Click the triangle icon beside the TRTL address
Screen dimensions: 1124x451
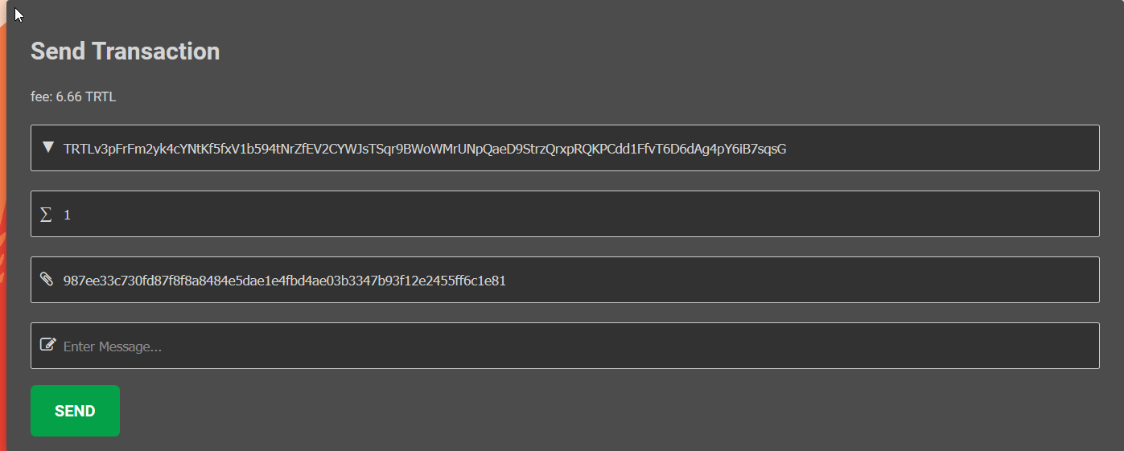[x=47, y=147]
